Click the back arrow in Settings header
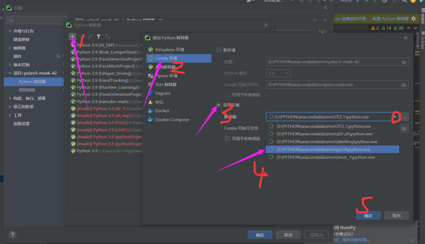 316,20
